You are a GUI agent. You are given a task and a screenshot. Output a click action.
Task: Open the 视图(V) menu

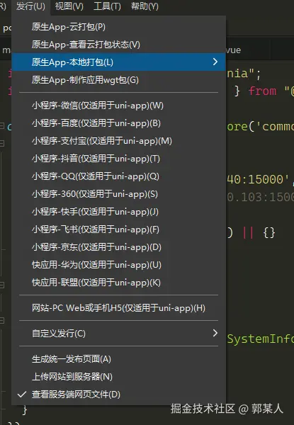click(69, 6)
